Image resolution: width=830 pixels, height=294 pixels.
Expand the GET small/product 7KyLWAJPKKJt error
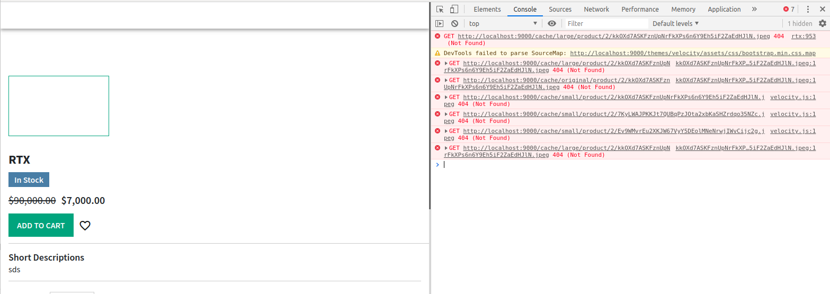point(446,114)
